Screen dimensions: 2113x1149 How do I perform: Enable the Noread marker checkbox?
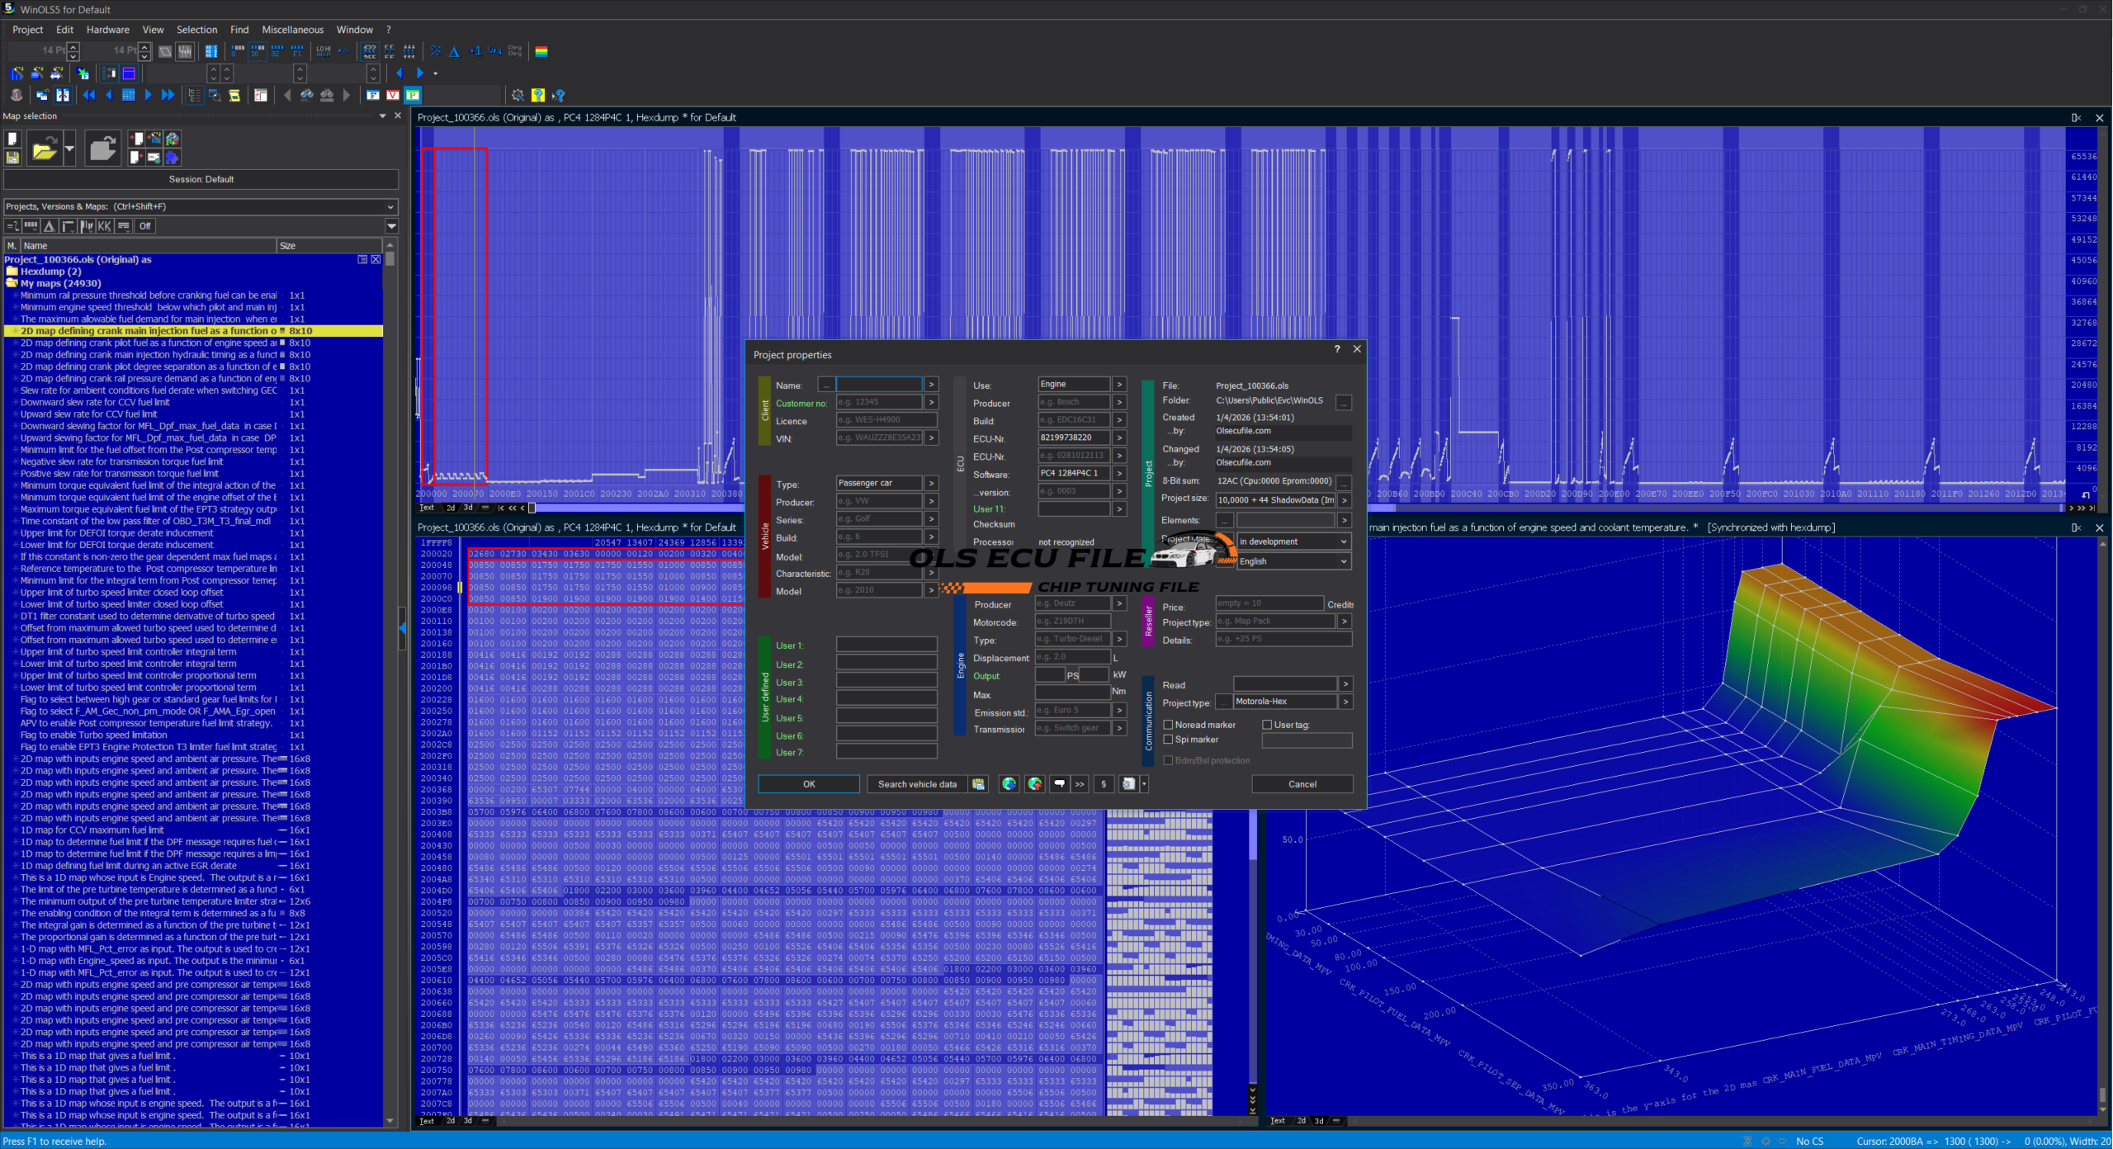pos(1168,725)
